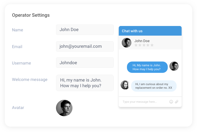Click the "Email" field label

click(x=17, y=47)
